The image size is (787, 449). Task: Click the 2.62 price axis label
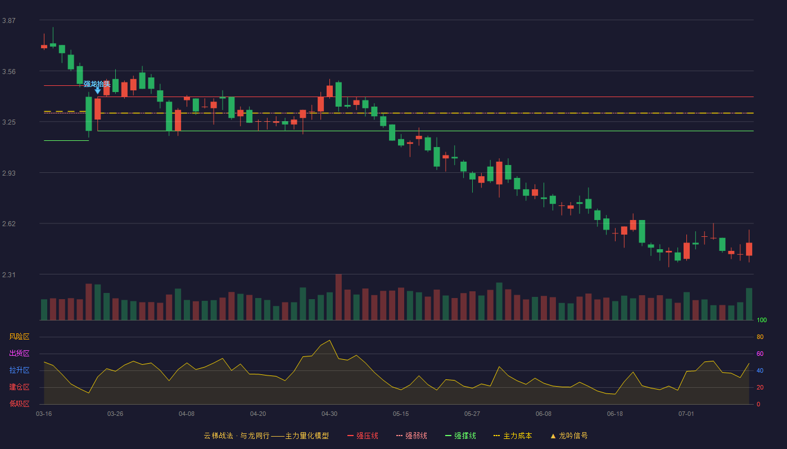[9, 224]
